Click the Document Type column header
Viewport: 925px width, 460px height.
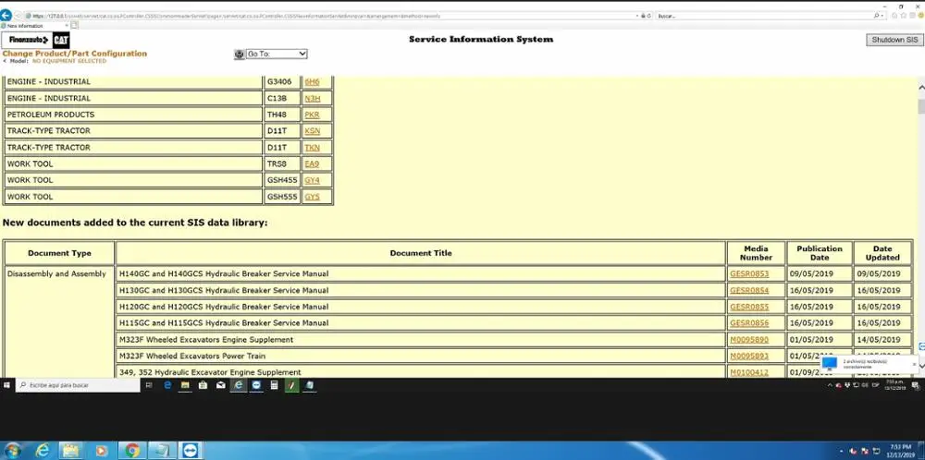pyautogui.click(x=59, y=253)
